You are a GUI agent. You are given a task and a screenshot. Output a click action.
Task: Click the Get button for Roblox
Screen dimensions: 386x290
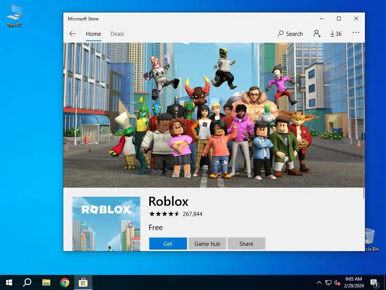[168, 244]
